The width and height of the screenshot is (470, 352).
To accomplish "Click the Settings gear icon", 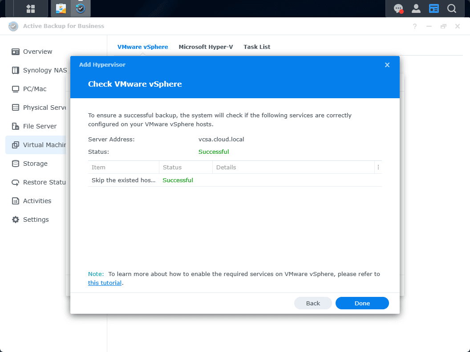I will [x=15, y=220].
